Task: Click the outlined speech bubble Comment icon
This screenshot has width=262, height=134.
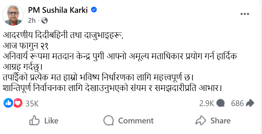Action: click(109, 121)
